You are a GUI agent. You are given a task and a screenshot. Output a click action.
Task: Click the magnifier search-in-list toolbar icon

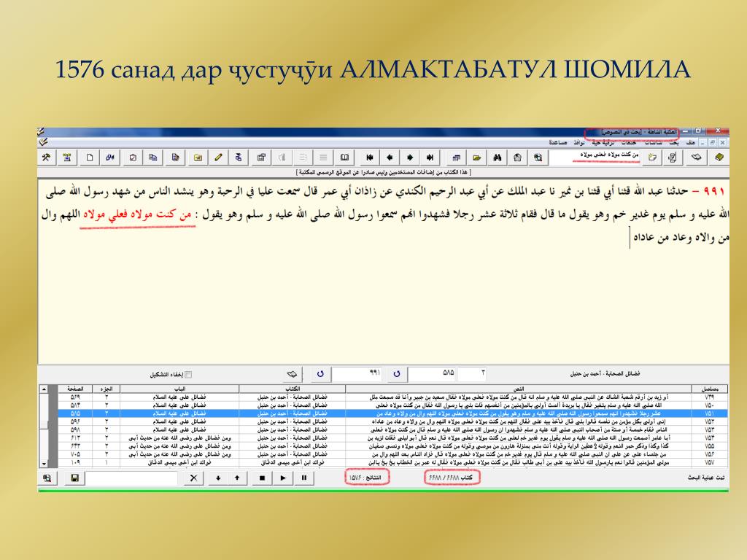(x=538, y=157)
